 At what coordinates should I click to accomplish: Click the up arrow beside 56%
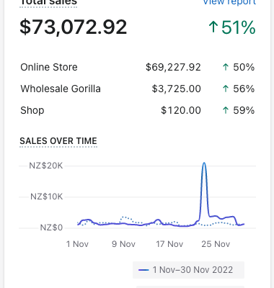pos(226,89)
